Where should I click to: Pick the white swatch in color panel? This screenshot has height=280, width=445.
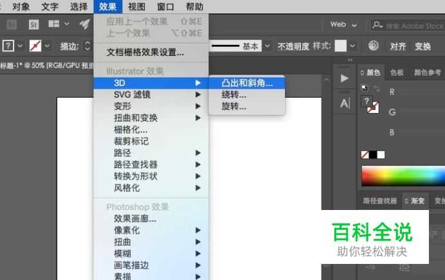[381, 155]
